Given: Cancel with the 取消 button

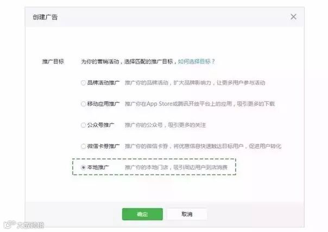Looking at the screenshot, I should [x=187, y=214].
